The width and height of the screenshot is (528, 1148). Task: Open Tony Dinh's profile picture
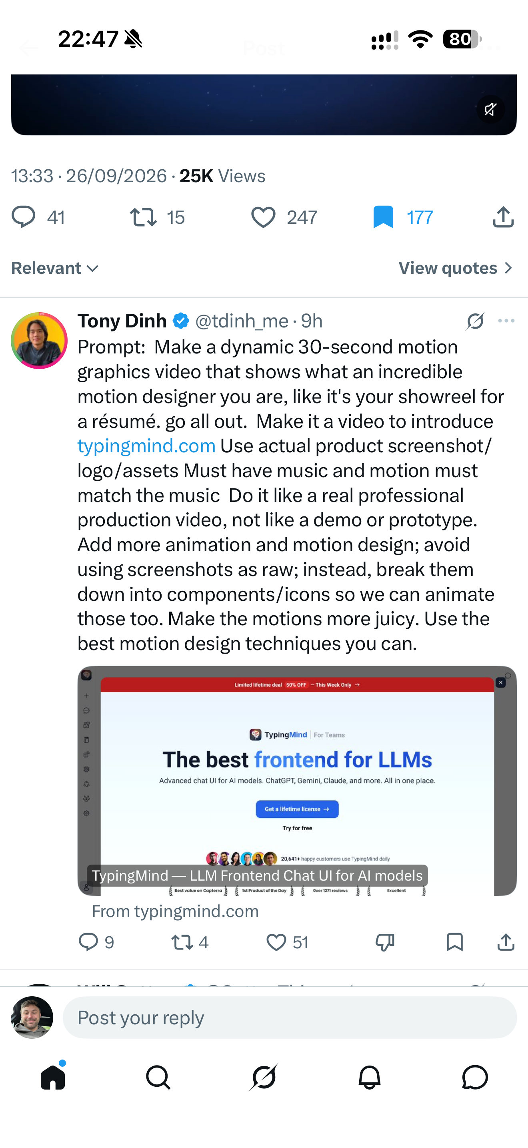coord(39,341)
